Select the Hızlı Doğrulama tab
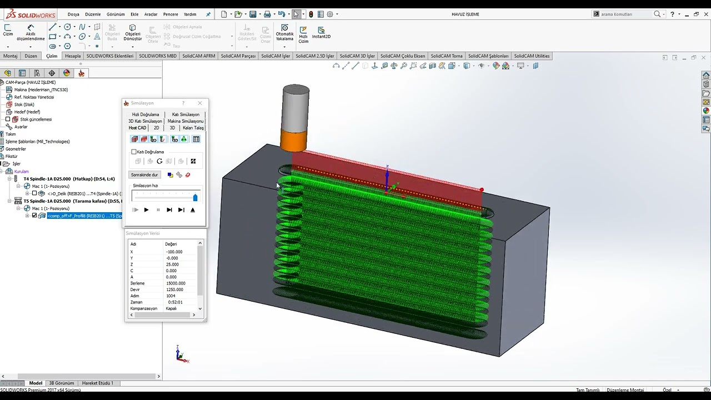The image size is (711, 400). [146, 114]
